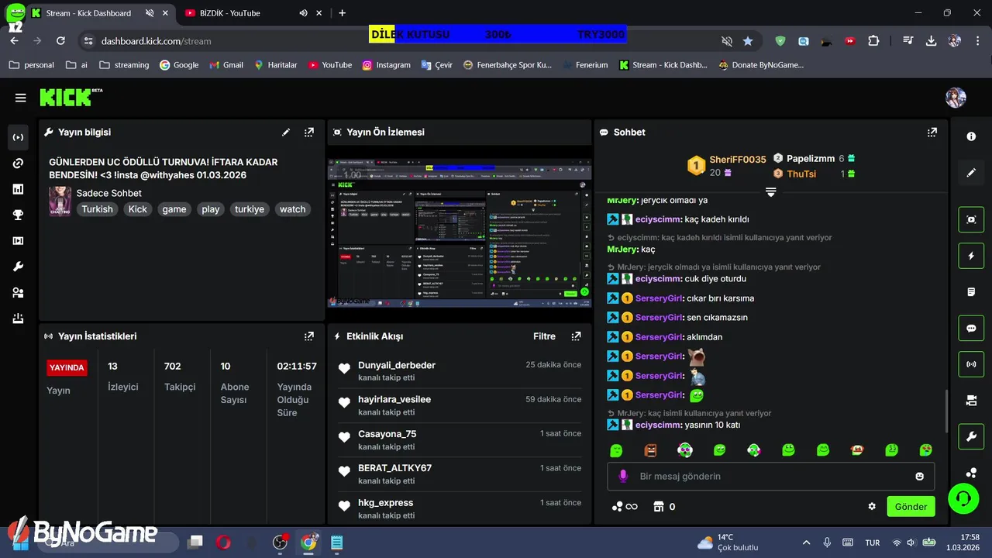Image resolution: width=992 pixels, height=558 pixels.
Task: Open Chrome downloads icon
Action: [x=932, y=41]
